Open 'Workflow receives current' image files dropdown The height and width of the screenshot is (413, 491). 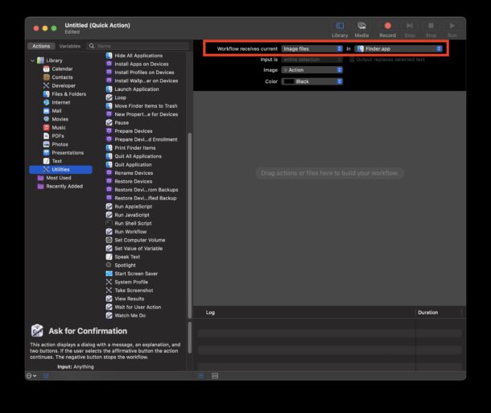[x=312, y=48]
